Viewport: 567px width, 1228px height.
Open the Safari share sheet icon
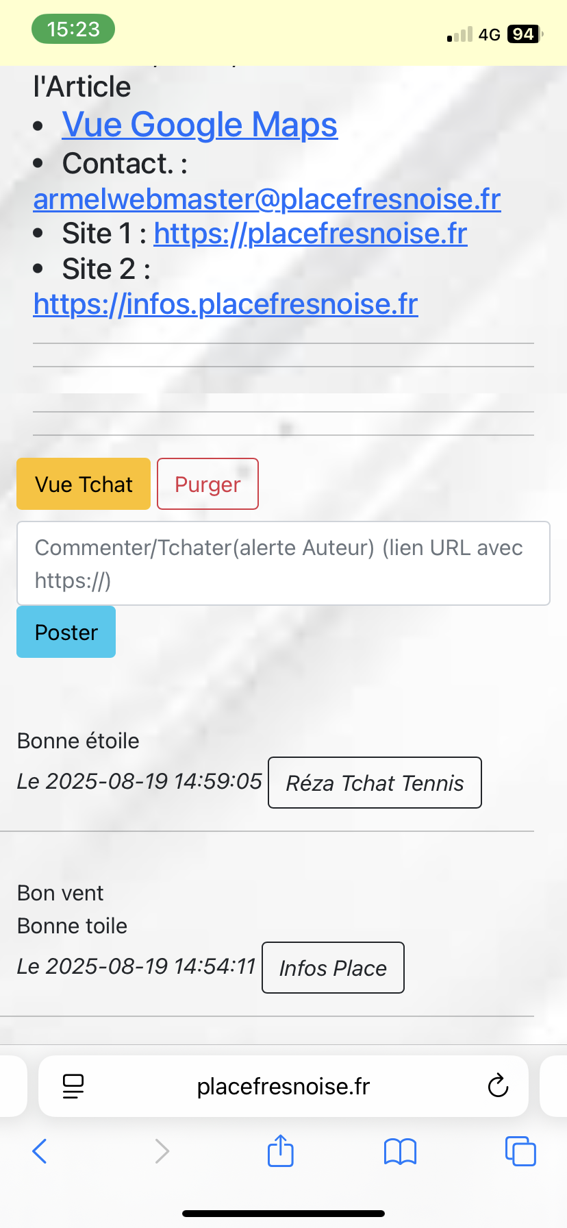point(281,1151)
